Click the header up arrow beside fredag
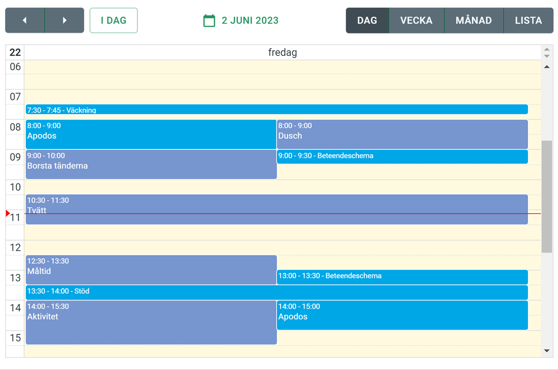 coord(547,50)
